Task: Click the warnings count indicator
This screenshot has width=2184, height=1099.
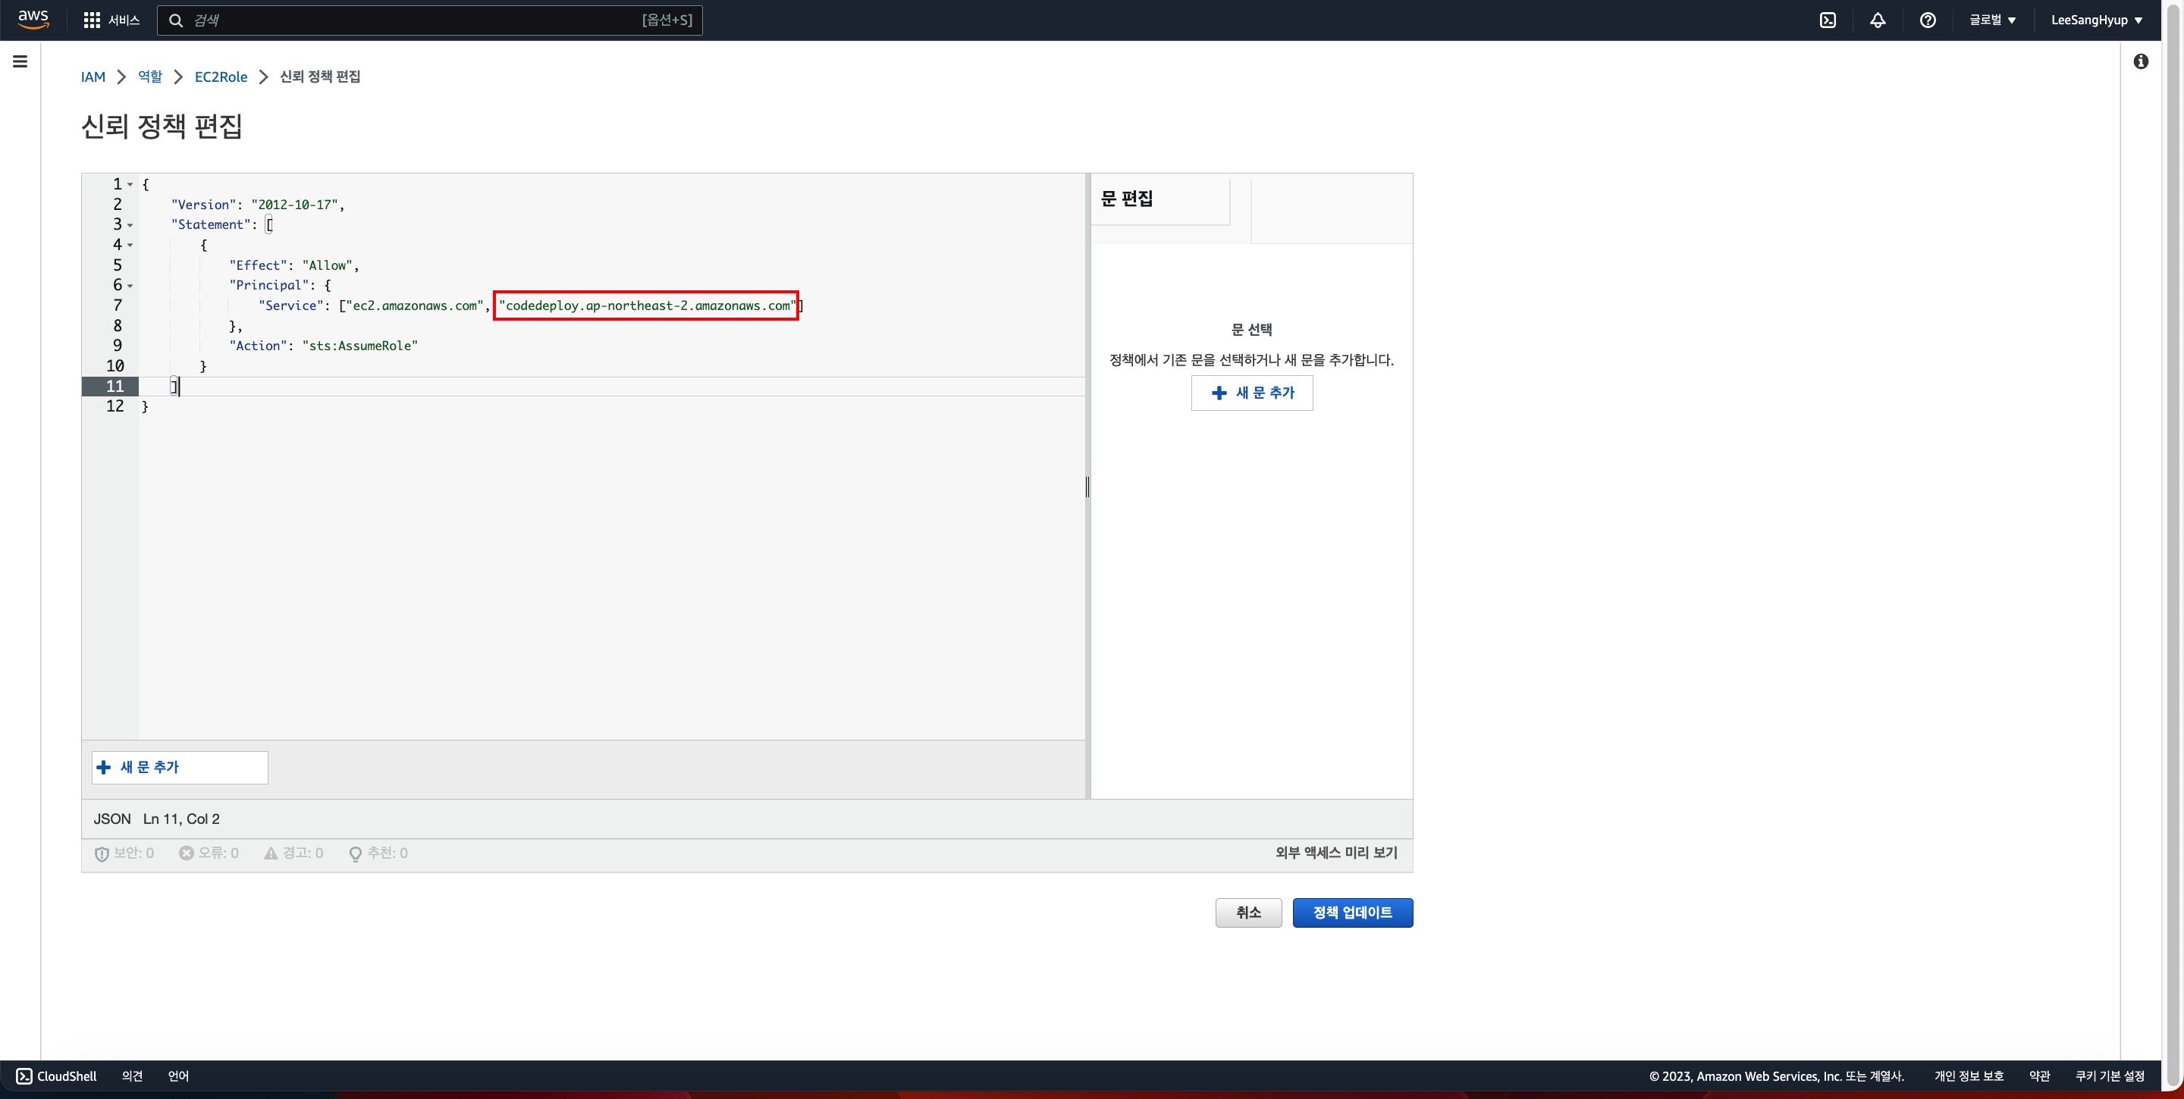Action: (x=293, y=853)
